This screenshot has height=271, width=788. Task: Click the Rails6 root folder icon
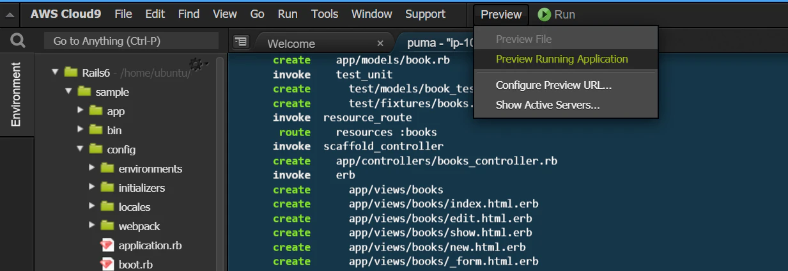[70, 72]
